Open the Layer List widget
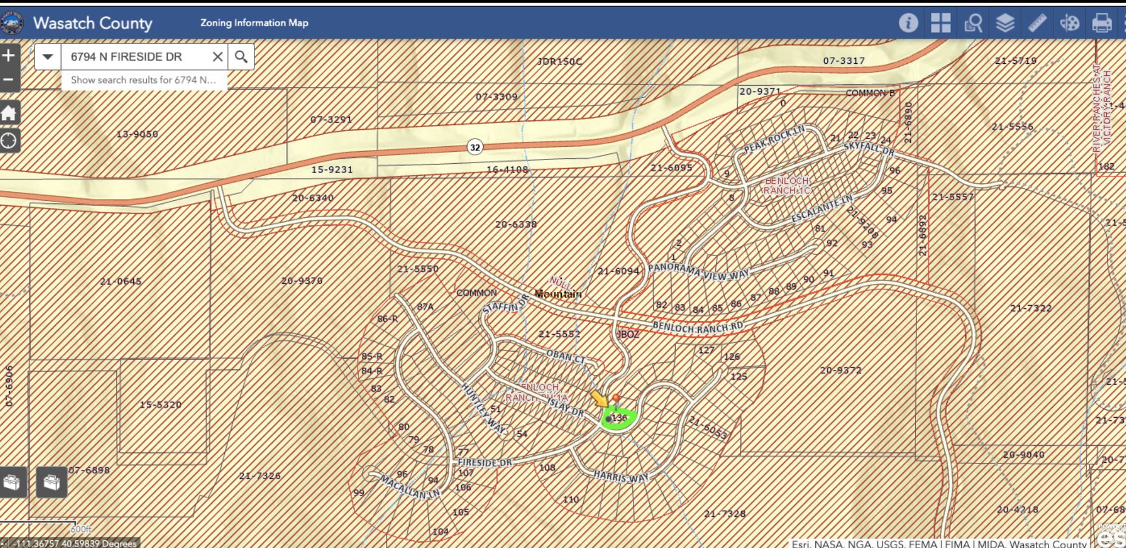Viewport: 1126px width, 548px height. coord(1005,23)
